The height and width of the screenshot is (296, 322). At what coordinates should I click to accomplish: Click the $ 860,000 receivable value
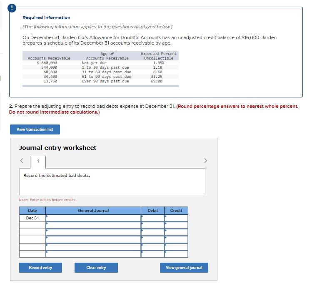pos(47,63)
